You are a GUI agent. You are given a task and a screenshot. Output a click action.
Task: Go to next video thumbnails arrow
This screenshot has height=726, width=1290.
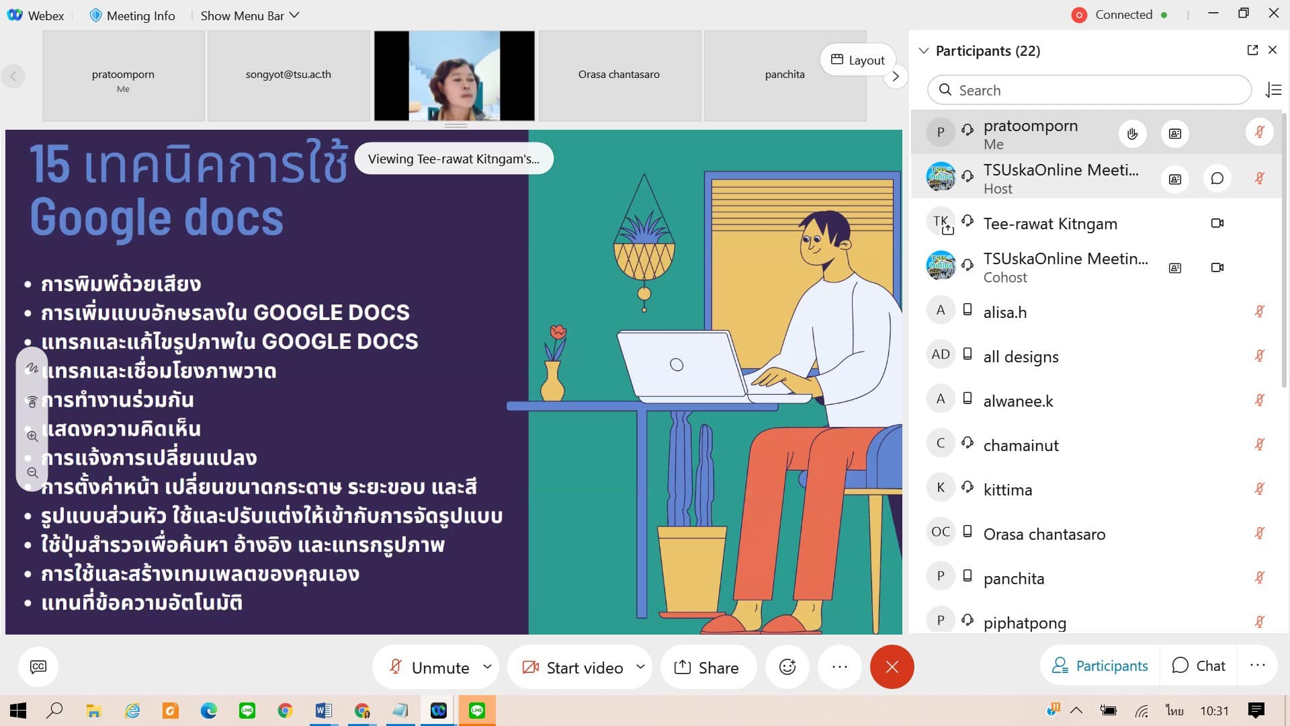click(x=895, y=77)
